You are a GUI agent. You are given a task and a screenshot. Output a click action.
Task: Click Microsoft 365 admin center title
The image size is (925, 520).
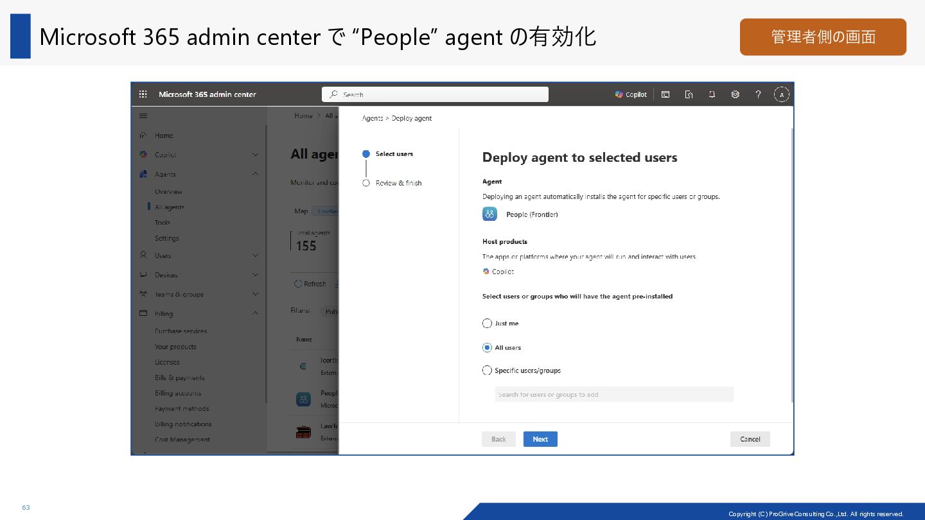pyautogui.click(x=207, y=94)
